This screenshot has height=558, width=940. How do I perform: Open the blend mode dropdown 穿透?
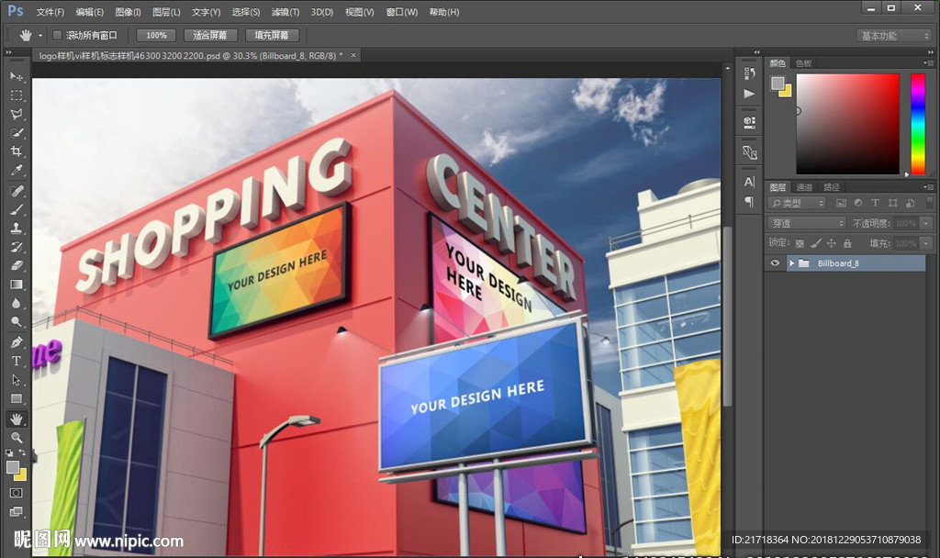(x=807, y=223)
